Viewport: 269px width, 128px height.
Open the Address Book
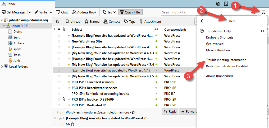click(x=84, y=12)
